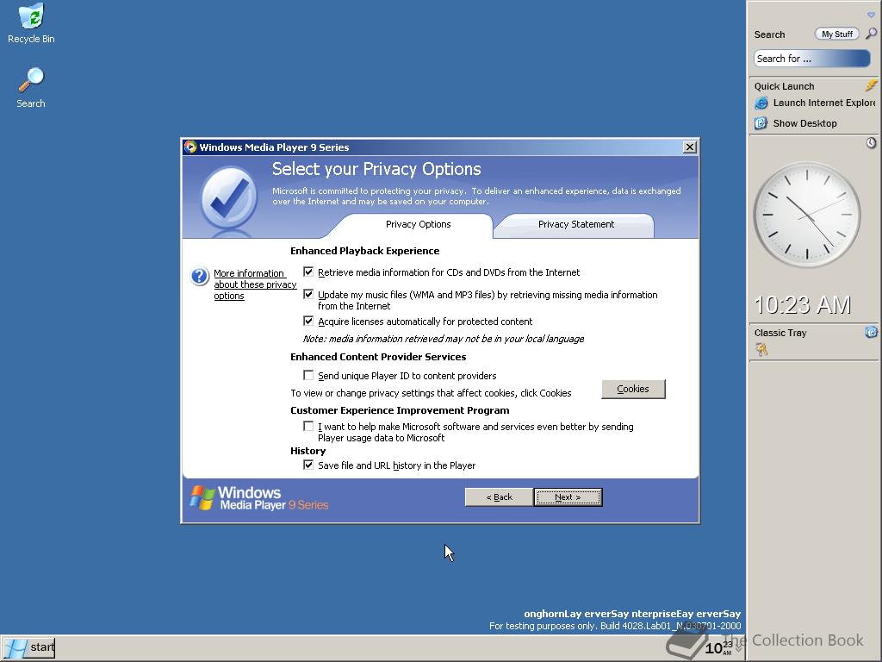The image size is (882, 662).
Task: Click the Show Desktop label
Action: [805, 123]
